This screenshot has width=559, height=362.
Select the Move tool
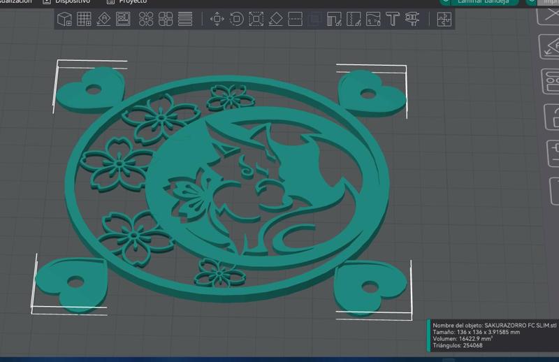point(217,20)
